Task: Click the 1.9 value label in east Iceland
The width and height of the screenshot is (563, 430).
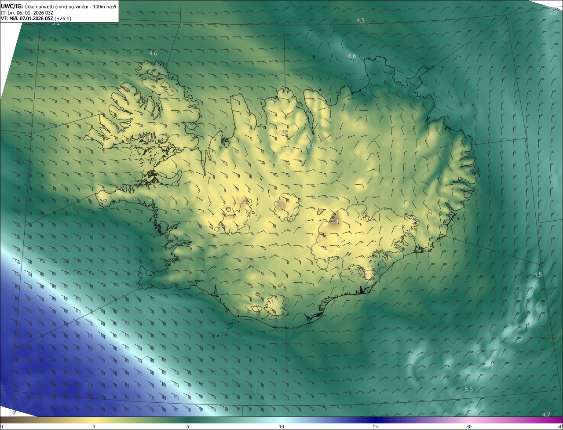Action: pos(431,138)
